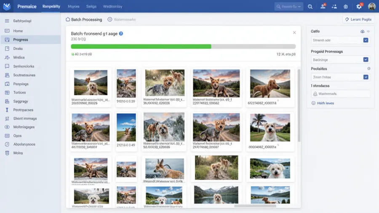
Task: Click the Wastemarls input field
Action: [340, 94]
